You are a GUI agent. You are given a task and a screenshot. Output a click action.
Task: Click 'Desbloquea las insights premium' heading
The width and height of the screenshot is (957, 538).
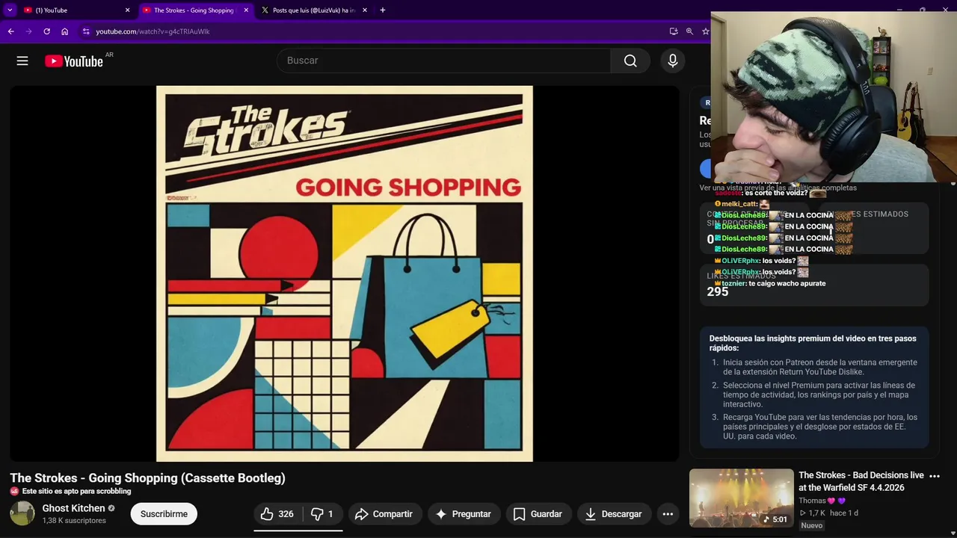(813, 343)
